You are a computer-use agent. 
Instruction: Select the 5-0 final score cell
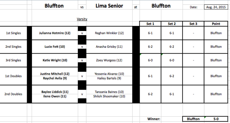(x=216, y=119)
